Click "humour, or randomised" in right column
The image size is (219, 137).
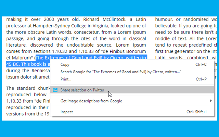click(x=182, y=19)
